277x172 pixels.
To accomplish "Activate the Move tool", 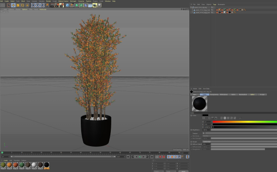I will click(x=13, y=5).
